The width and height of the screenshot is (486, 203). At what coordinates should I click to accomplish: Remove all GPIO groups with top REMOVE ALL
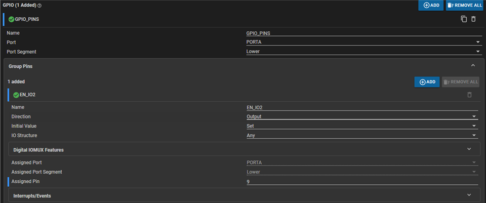click(x=465, y=5)
